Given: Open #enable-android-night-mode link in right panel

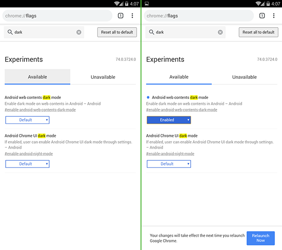Looking at the screenshot, I should 170,154.
